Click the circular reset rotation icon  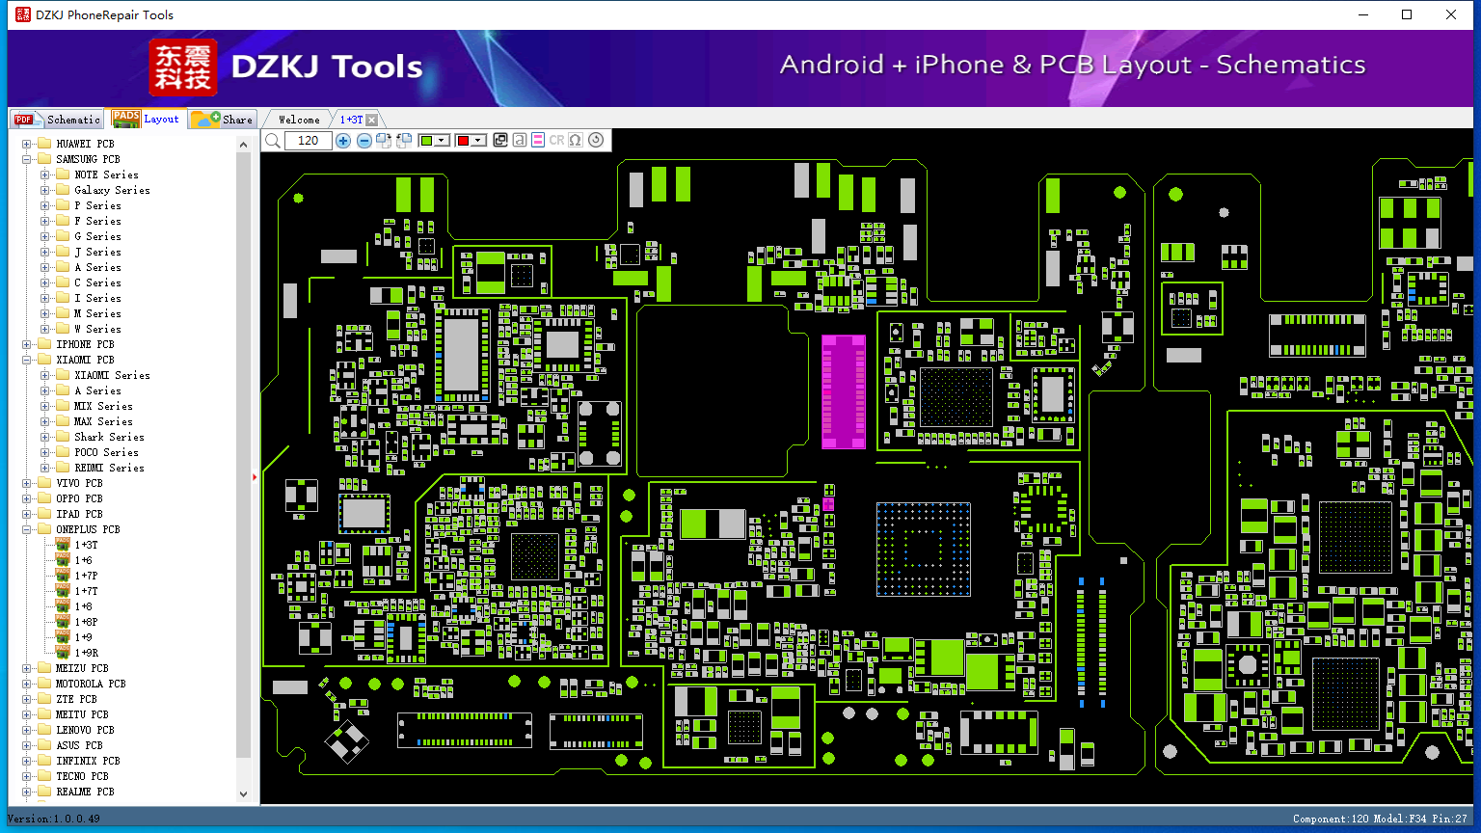pyautogui.click(x=596, y=140)
